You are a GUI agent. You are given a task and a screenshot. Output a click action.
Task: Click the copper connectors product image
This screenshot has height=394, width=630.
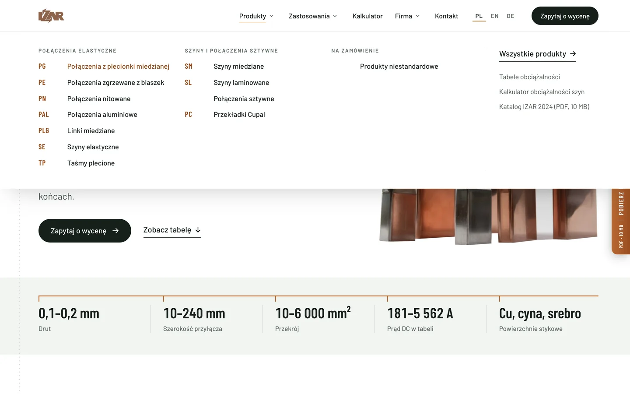coord(488,216)
